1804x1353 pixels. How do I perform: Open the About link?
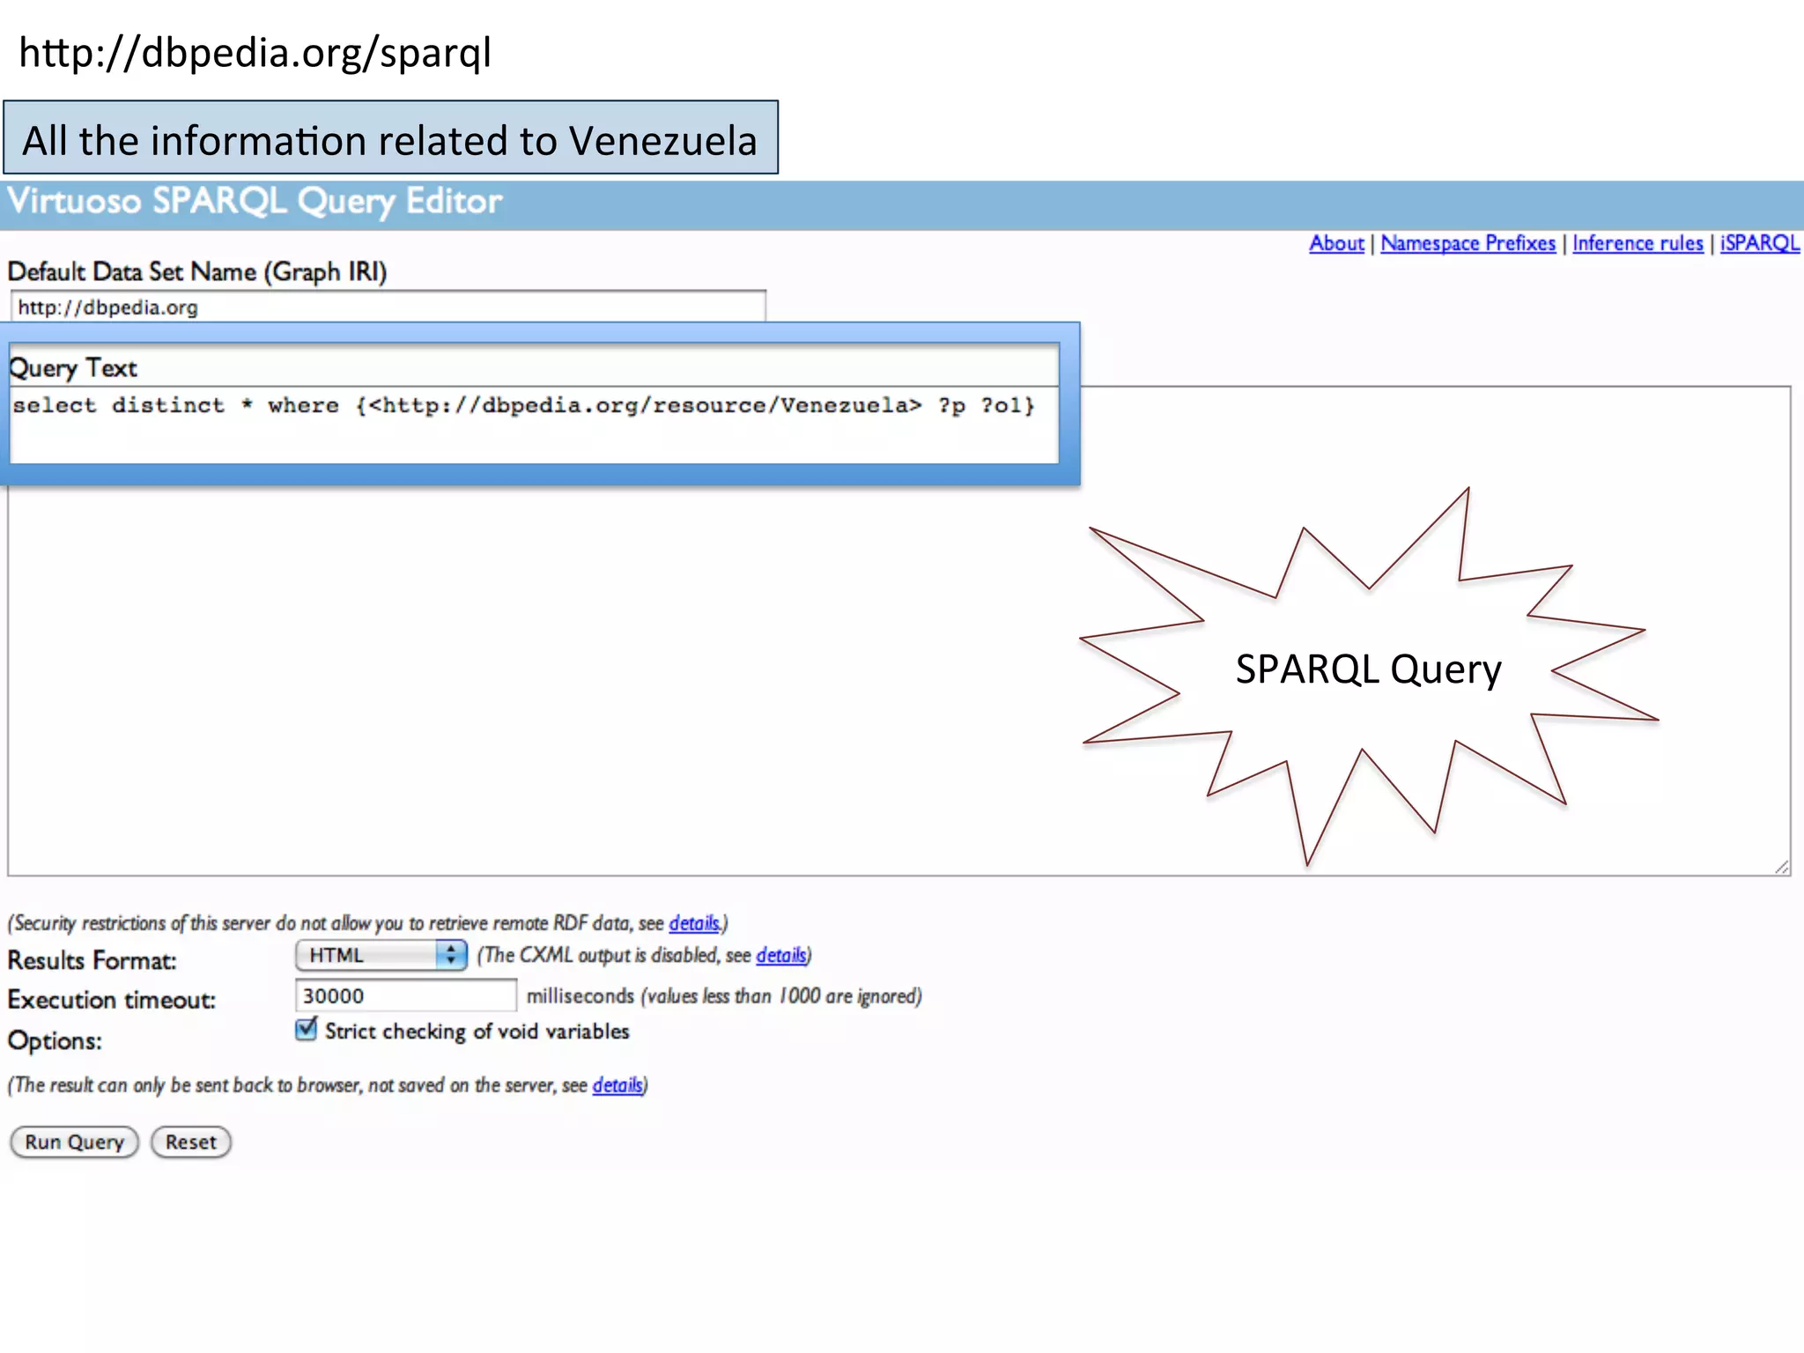pos(1335,243)
